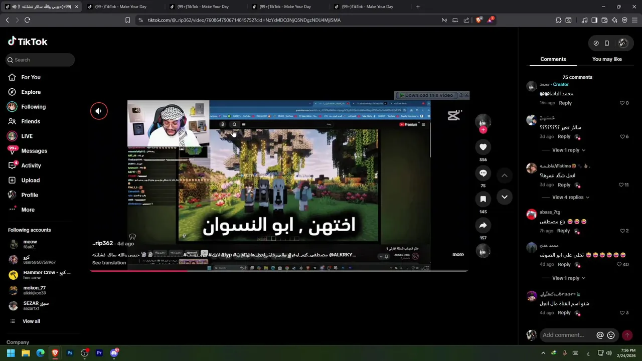Open TikTok coins icon in top pill
Viewport: 642px width, 361px height.
(x=596, y=43)
